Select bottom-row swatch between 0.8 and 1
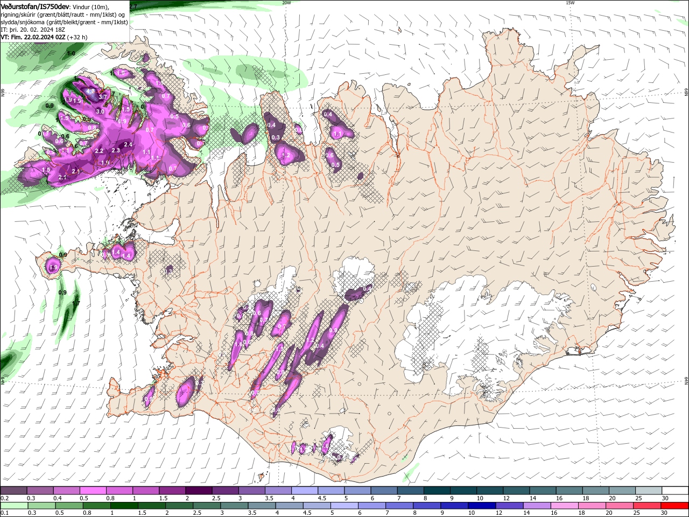The height and width of the screenshot is (517, 689). (96, 506)
